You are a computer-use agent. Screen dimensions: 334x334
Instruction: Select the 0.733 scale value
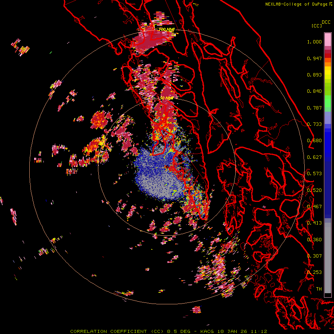click(314, 124)
